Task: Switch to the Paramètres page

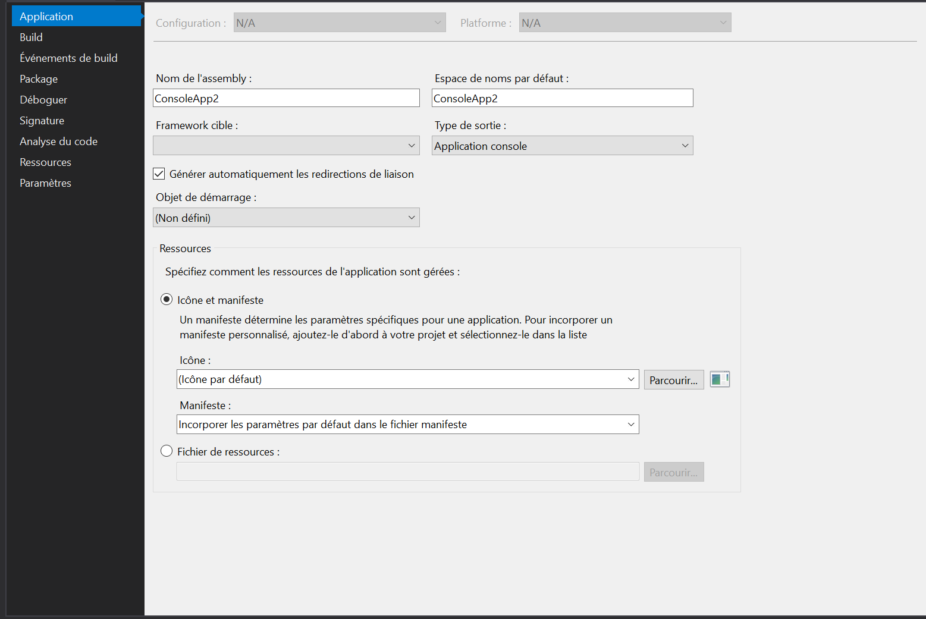Action: click(45, 183)
